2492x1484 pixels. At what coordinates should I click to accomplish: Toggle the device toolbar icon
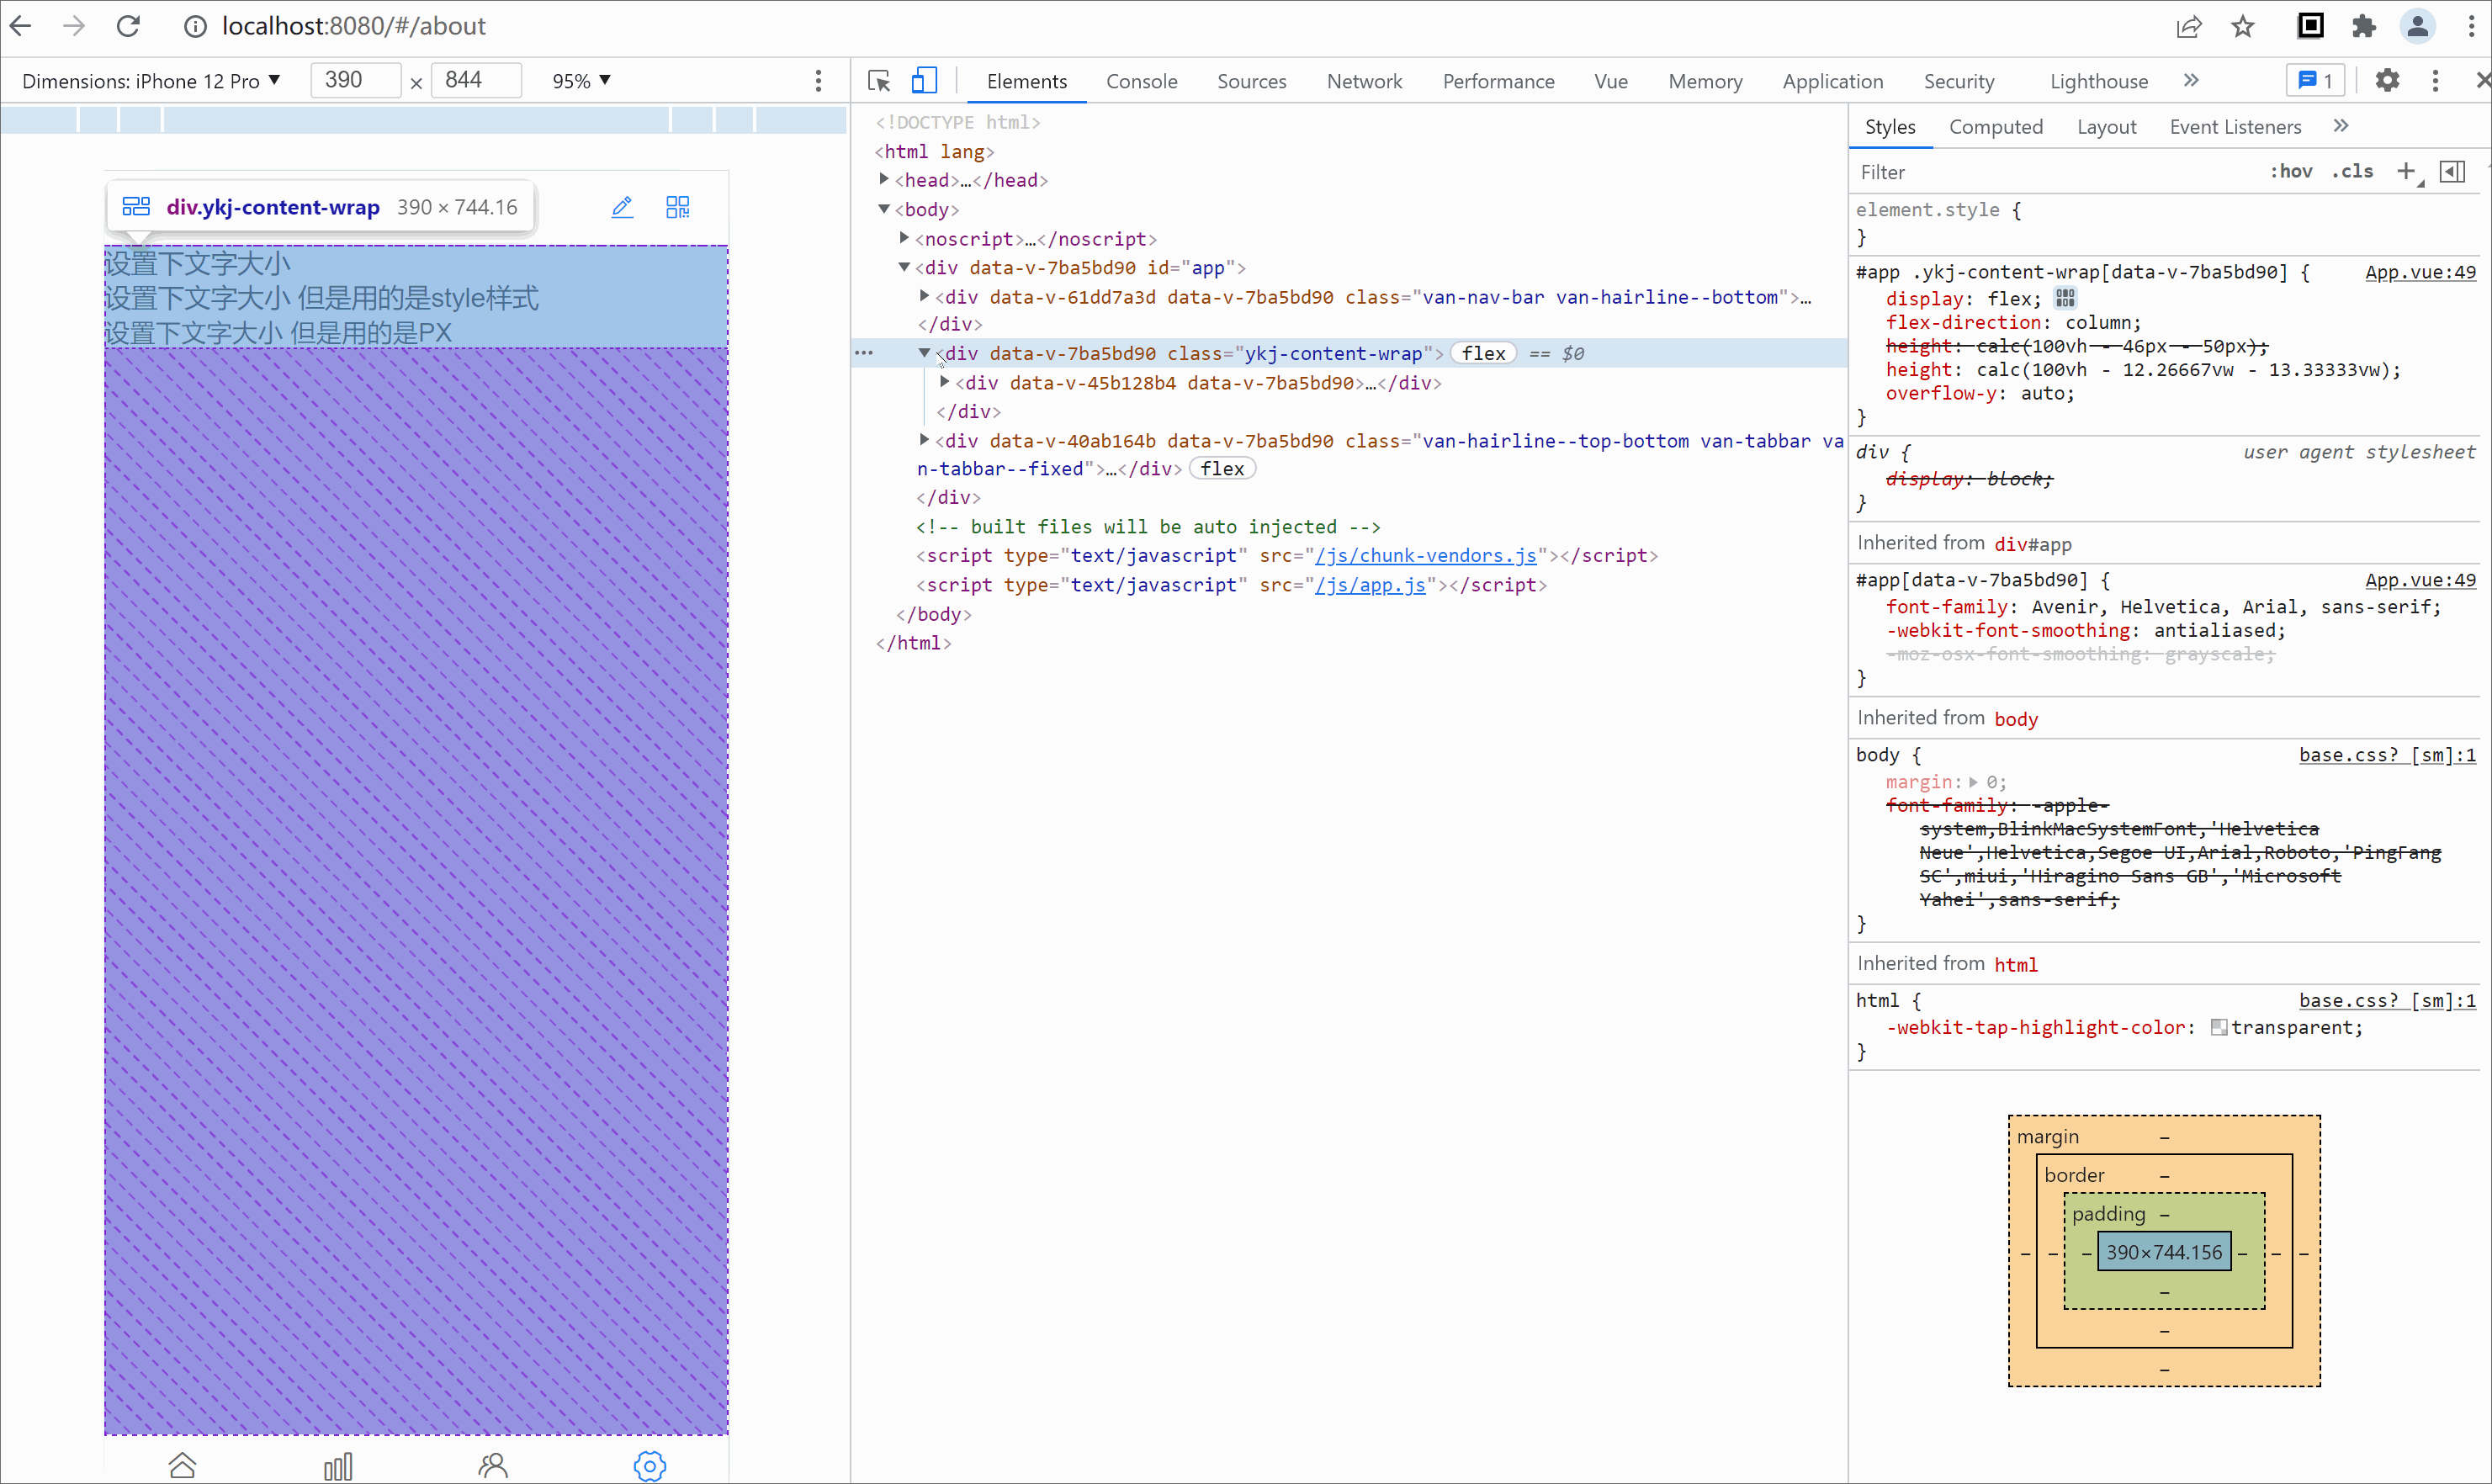[924, 81]
